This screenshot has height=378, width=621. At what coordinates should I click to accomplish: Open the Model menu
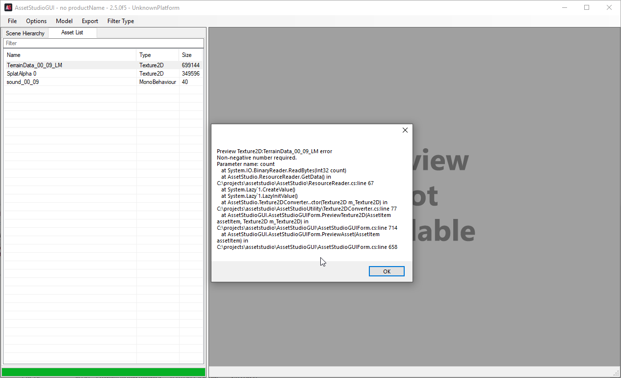point(64,21)
